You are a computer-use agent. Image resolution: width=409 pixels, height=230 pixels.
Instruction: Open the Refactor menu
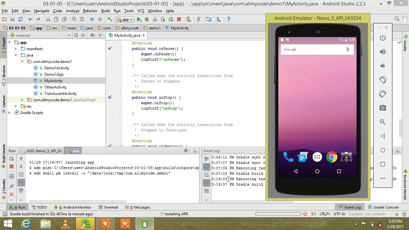tap(90, 11)
